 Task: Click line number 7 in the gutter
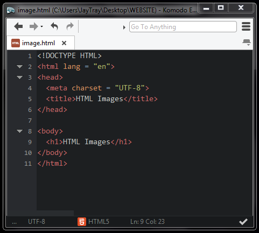(30, 121)
